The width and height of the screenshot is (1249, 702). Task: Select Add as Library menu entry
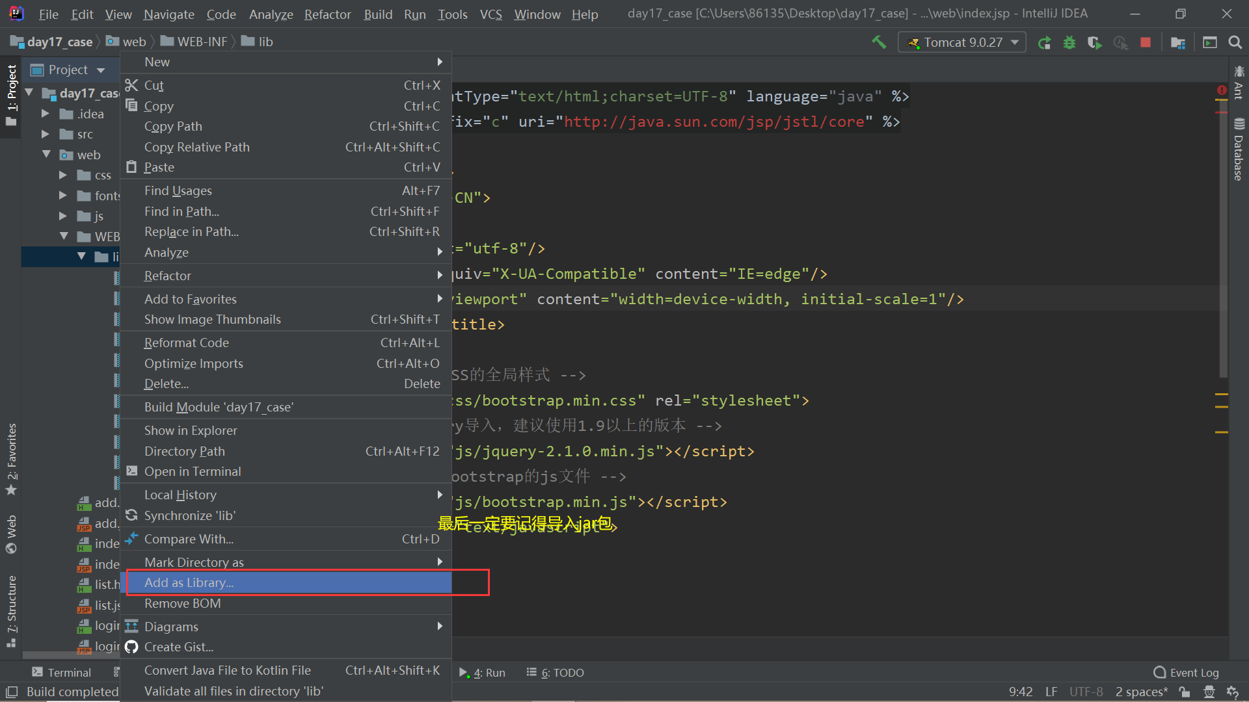[189, 582]
